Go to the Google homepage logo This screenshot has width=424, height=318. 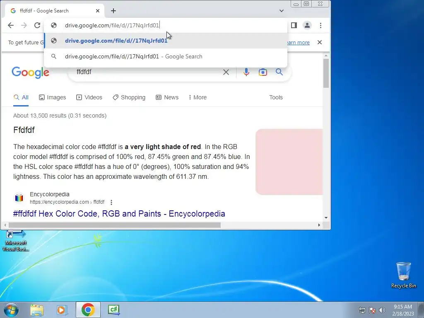(x=30, y=72)
